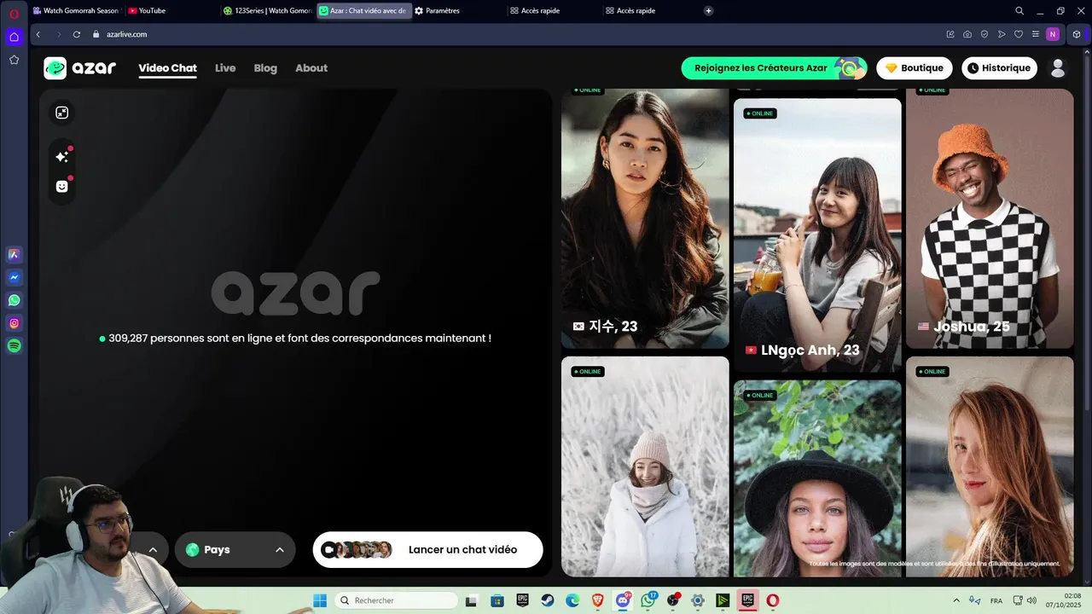Click the purple N profile badge
This screenshot has height=614, width=1092.
[x=1053, y=34]
